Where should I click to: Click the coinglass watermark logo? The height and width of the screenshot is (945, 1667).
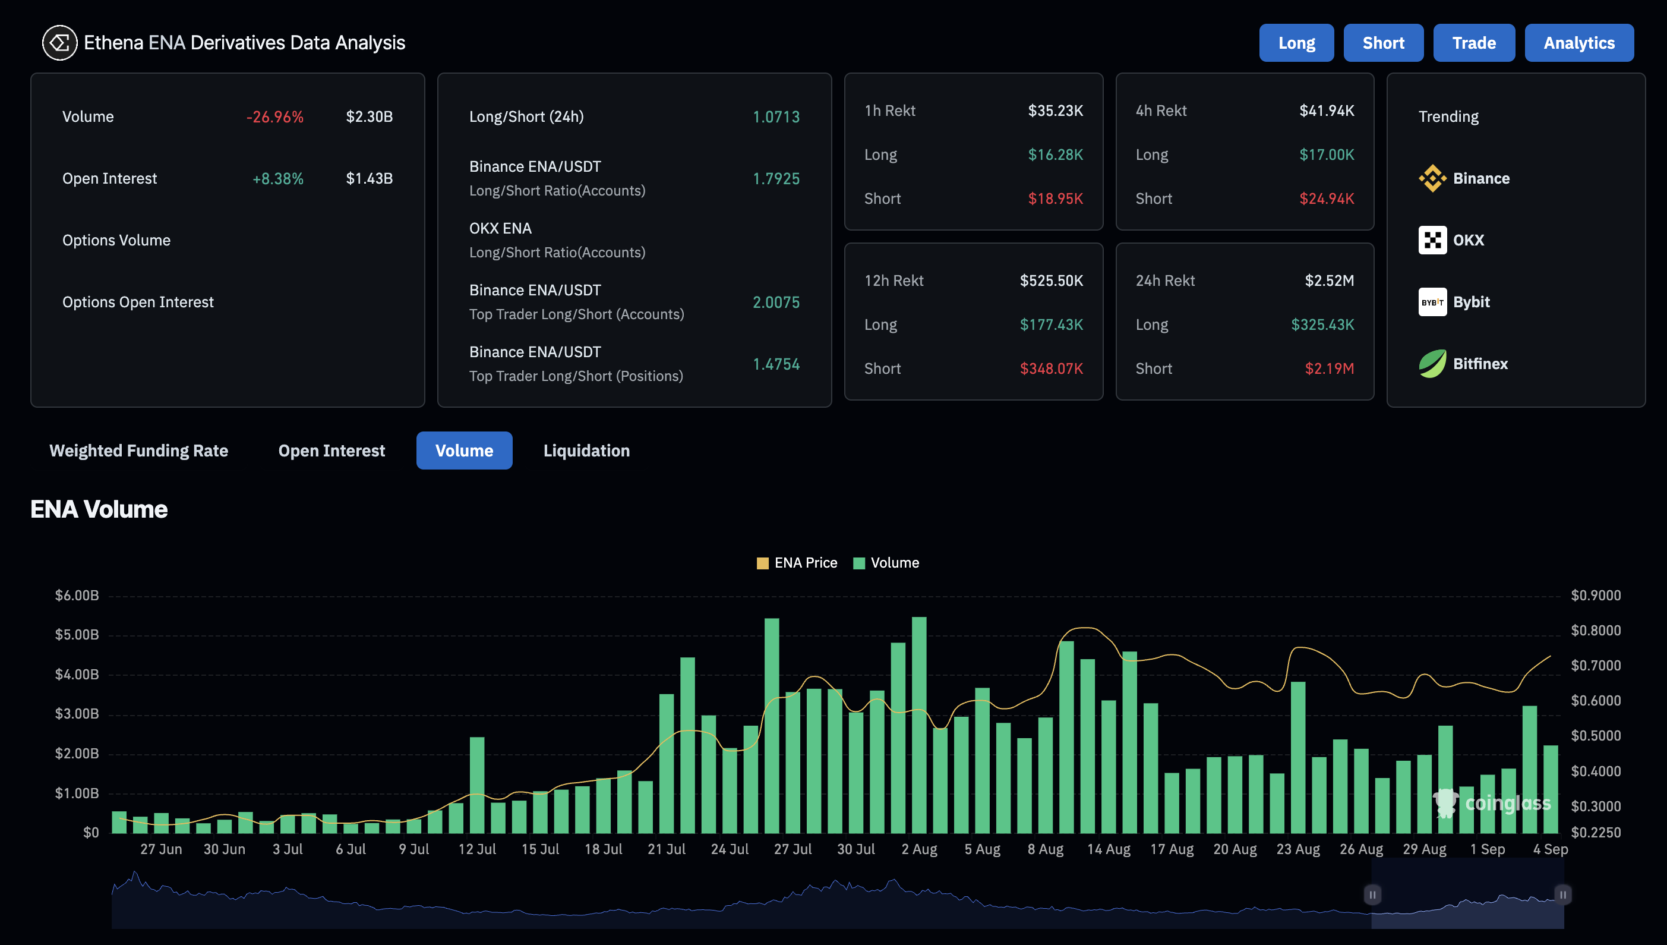[1491, 803]
